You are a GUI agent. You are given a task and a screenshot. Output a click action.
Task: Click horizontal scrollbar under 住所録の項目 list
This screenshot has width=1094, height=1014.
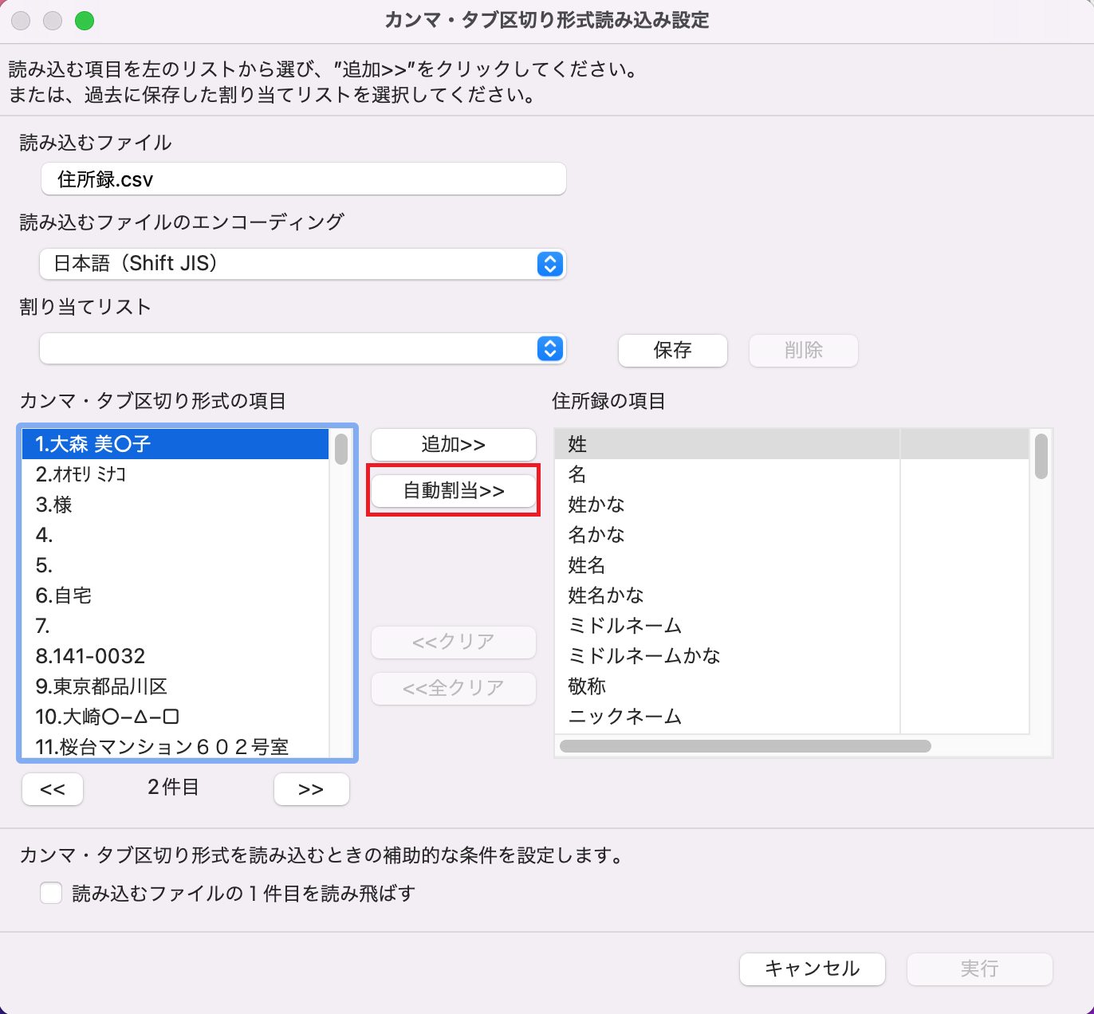pyautogui.click(x=745, y=746)
